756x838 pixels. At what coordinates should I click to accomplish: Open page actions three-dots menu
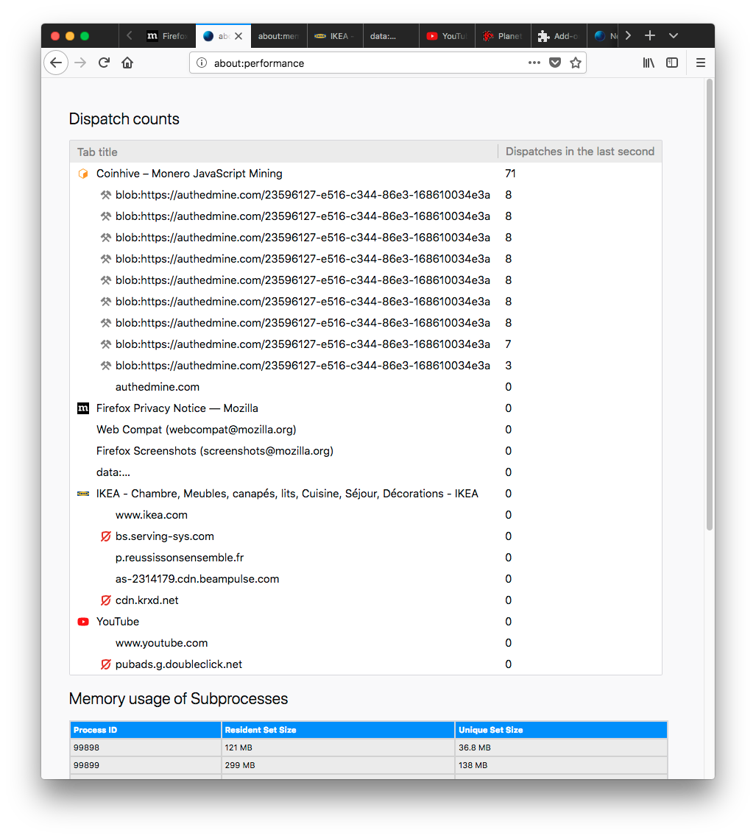click(x=534, y=63)
